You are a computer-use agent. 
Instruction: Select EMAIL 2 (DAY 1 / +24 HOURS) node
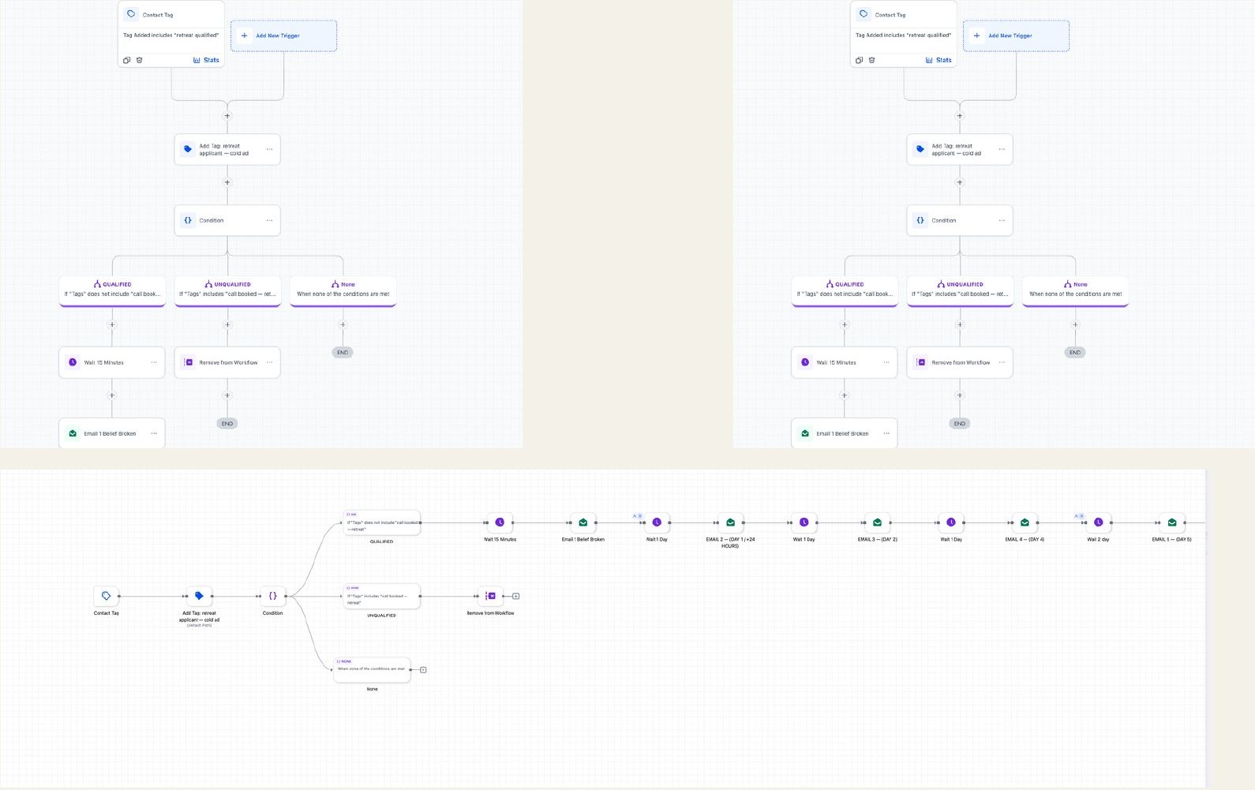click(x=730, y=522)
